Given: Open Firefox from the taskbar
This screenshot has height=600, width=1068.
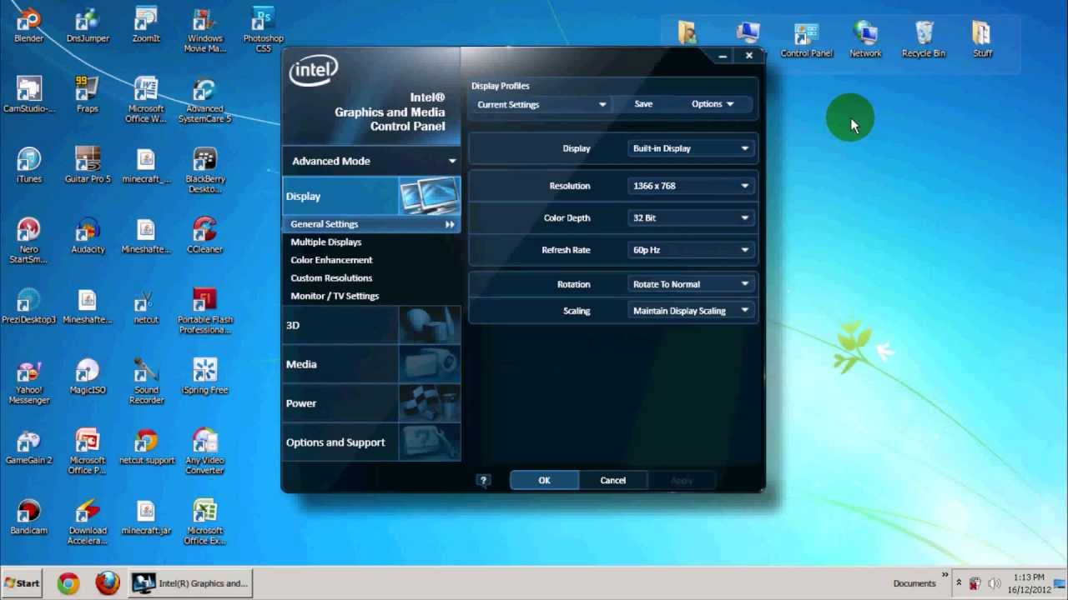Looking at the screenshot, I should (x=108, y=583).
